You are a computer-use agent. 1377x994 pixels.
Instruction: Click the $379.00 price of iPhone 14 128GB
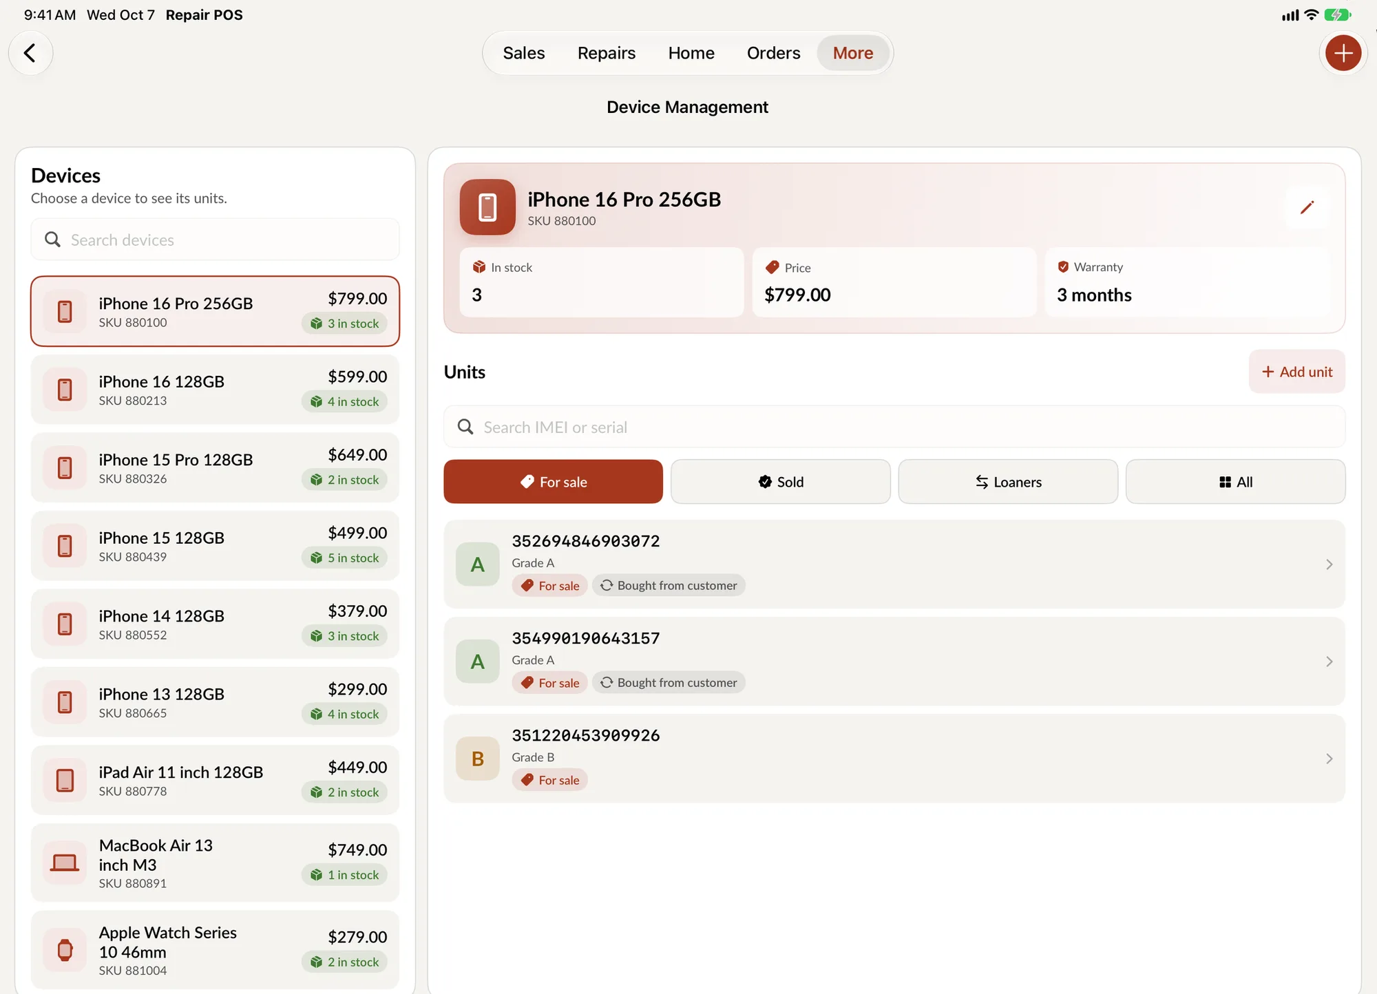(357, 611)
